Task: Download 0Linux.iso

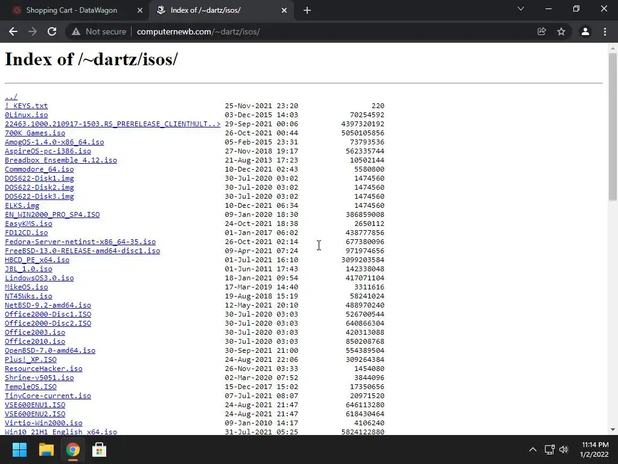Action: coord(27,115)
